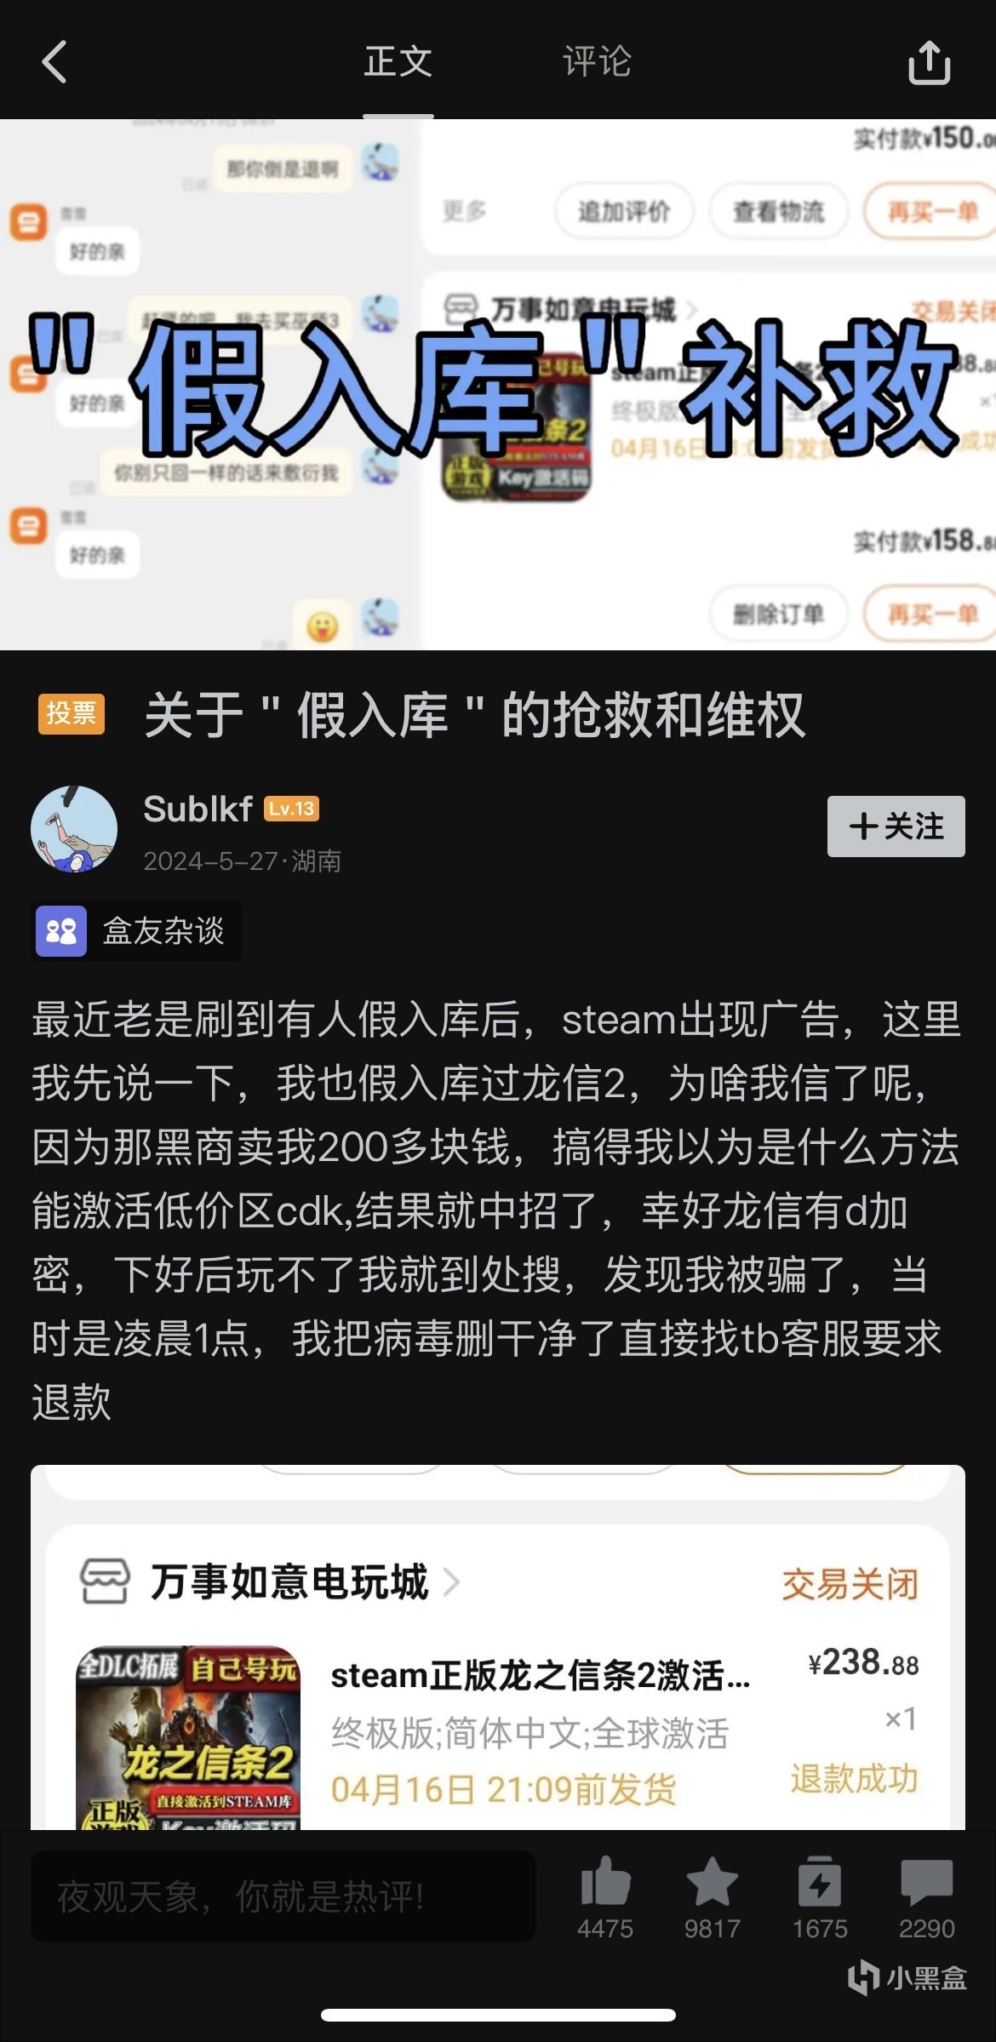Focus the comment input field

coord(283,1896)
